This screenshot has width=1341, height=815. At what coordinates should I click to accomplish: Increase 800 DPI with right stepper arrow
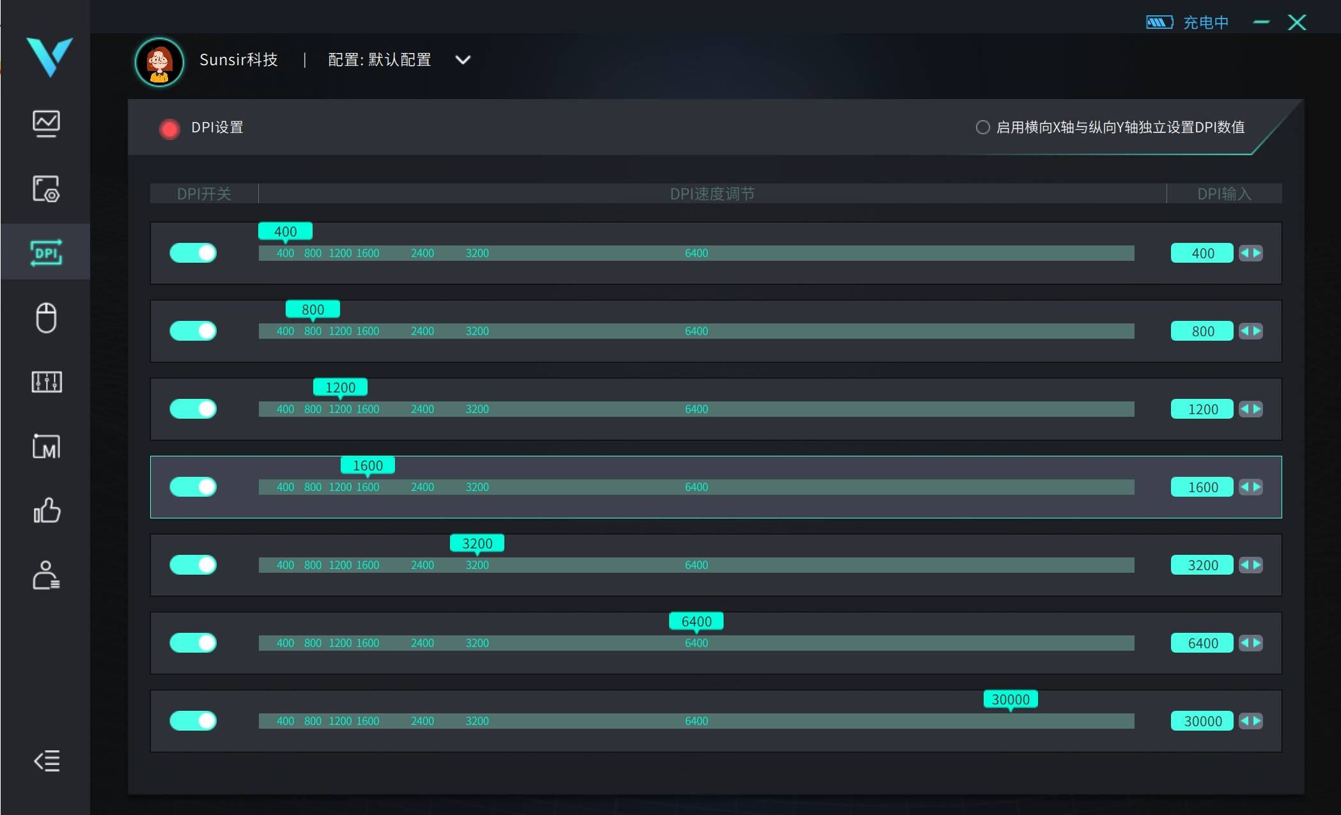click(x=1257, y=331)
